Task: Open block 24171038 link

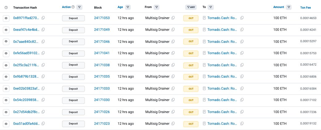Action: (x=102, y=65)
